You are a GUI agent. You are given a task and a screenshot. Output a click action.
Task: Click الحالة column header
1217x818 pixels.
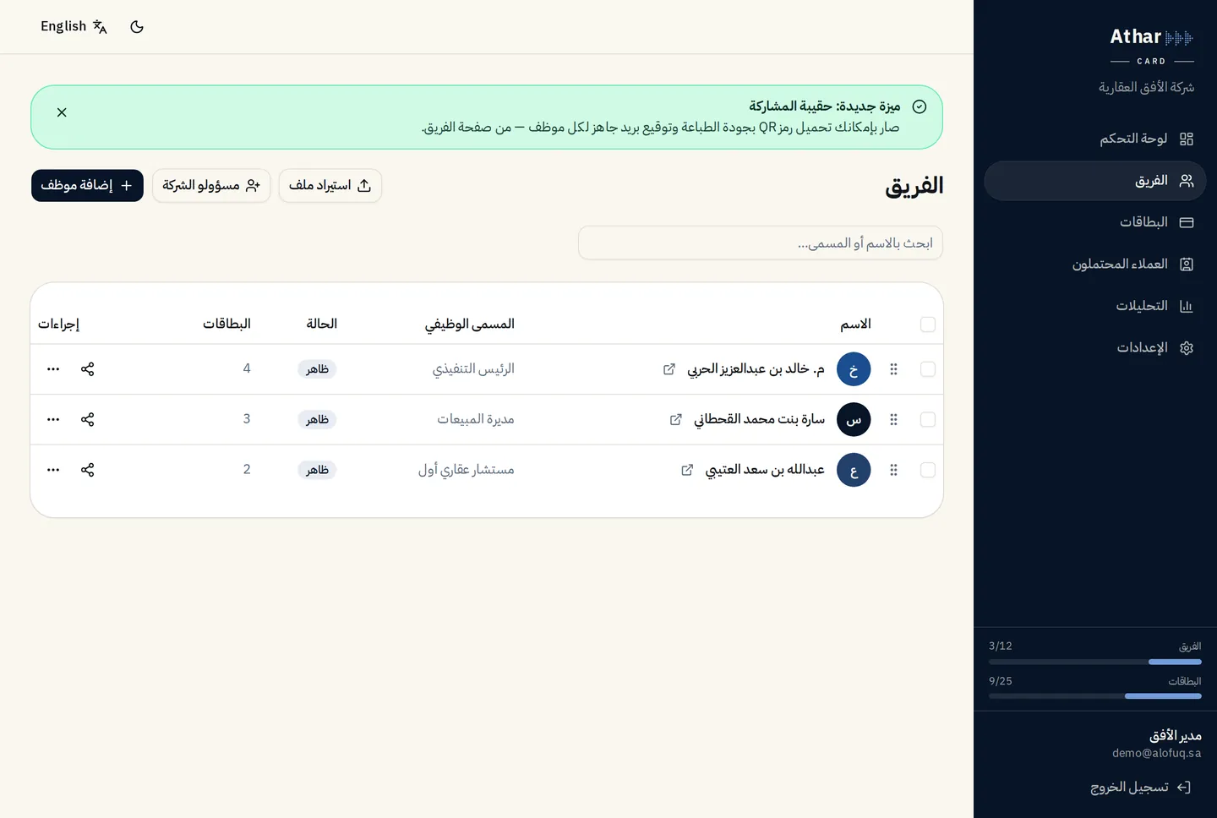tap(321, 324)
